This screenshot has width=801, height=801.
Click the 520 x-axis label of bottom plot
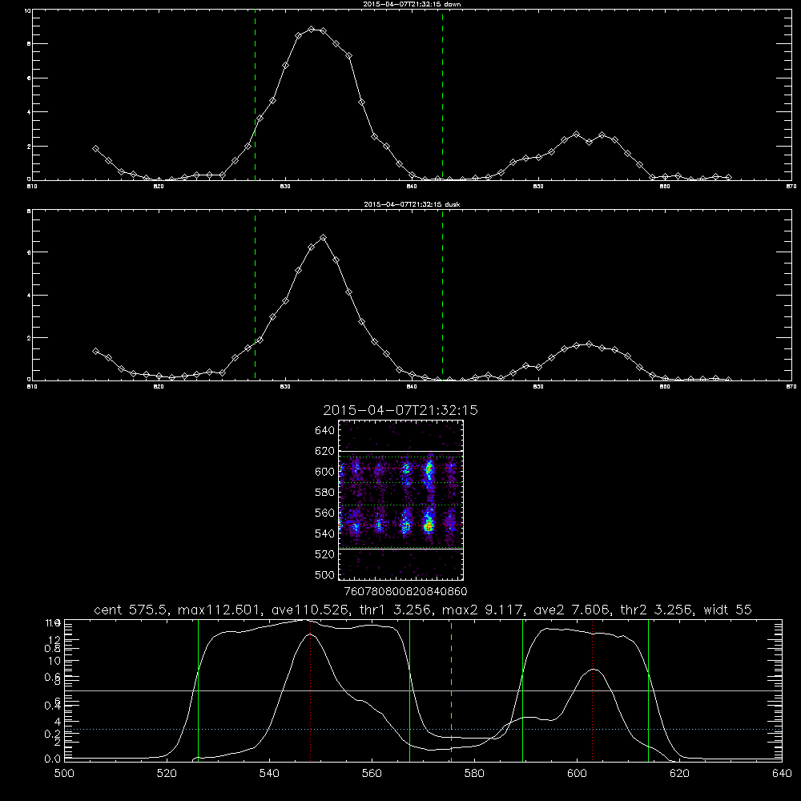(x=167, y=774)
